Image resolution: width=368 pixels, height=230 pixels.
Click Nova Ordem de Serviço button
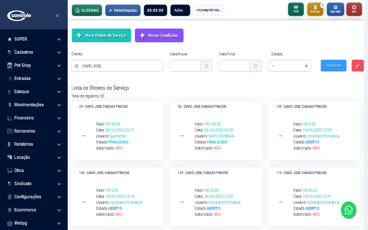coord(101,36)
